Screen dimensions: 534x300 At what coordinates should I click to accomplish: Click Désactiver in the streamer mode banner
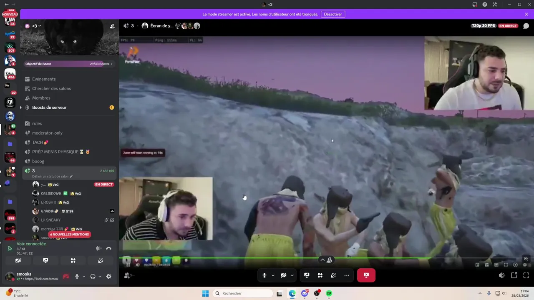(x=333, y=14)
